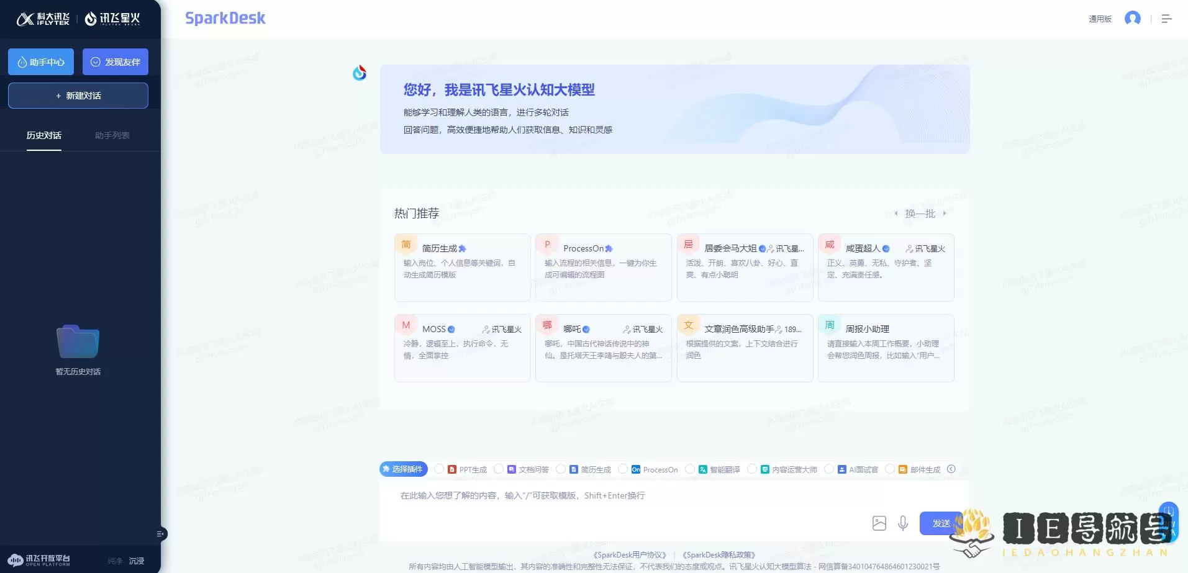Select the 智能翻译 plugin radio button
The width and height of the screenshot is (1188, 573).
click(x=690, y=469)
